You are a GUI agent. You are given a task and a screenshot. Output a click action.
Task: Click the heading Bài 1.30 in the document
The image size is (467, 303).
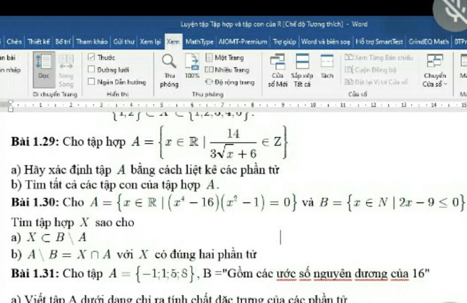[35, 202]
